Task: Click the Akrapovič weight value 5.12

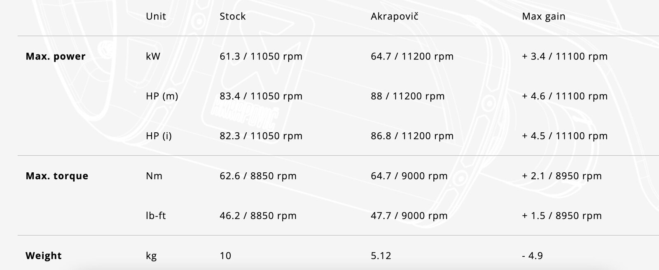Action: coord(381,256)
